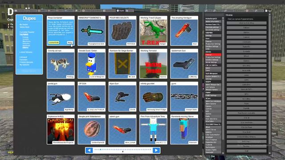The image size is (285, 160).
Task: Click the highlighted page dot in pagination bar
Action: tap(101, 149)
